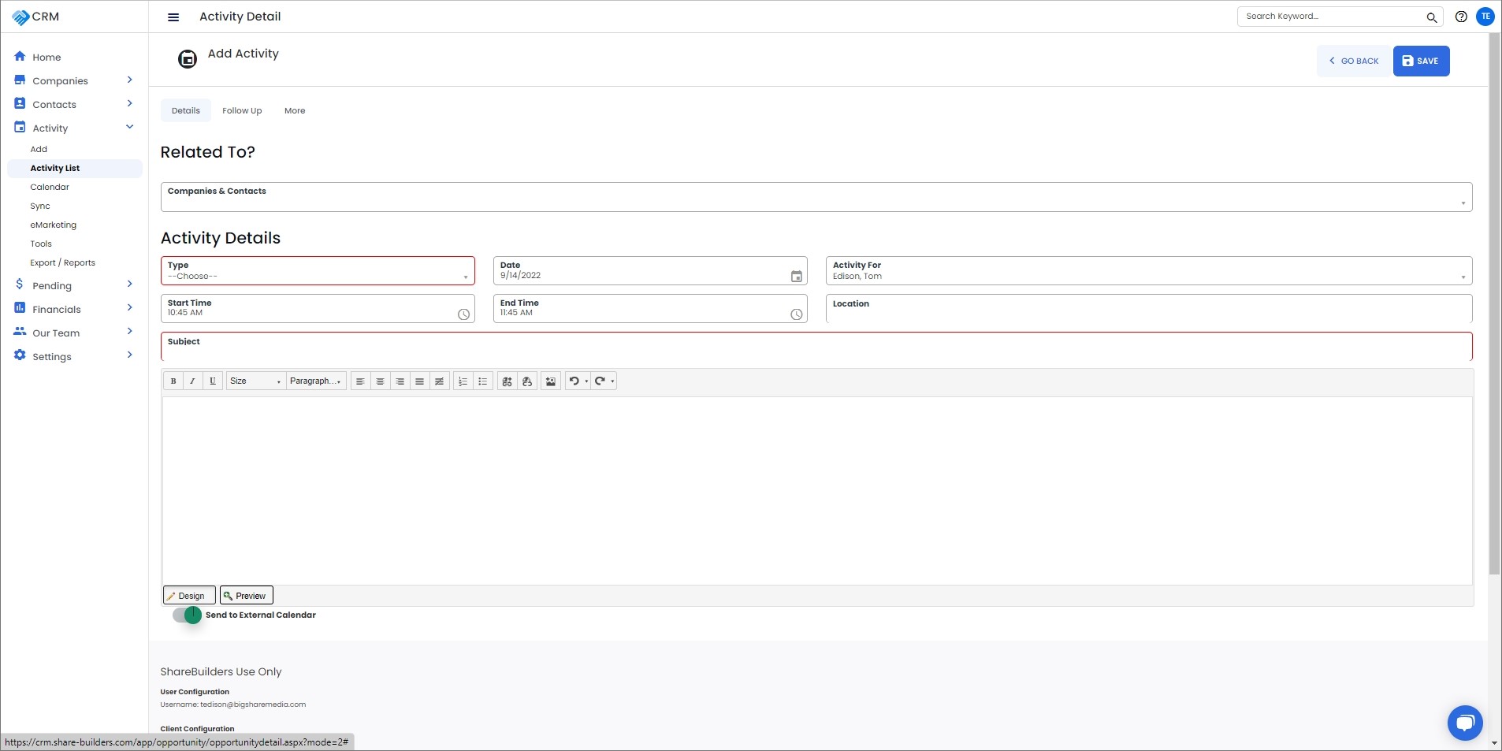
Task: Switch to the Details tab
Action: [186, 111]
